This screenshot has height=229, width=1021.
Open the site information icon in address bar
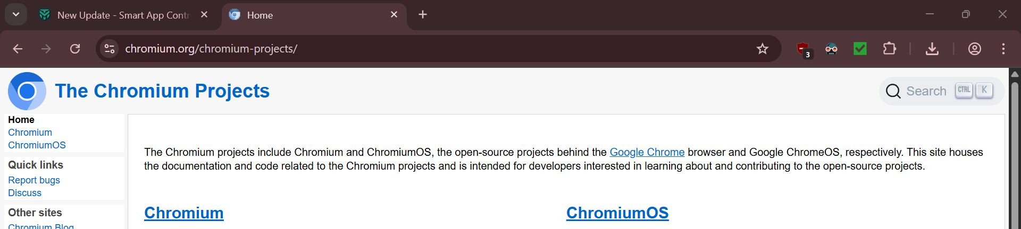tap(110, 49)
